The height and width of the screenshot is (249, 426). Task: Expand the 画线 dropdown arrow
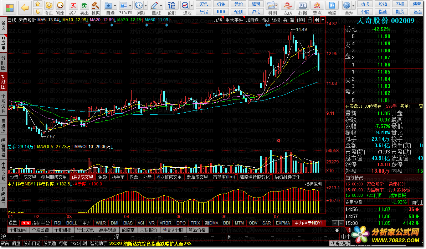pos(161,5)
